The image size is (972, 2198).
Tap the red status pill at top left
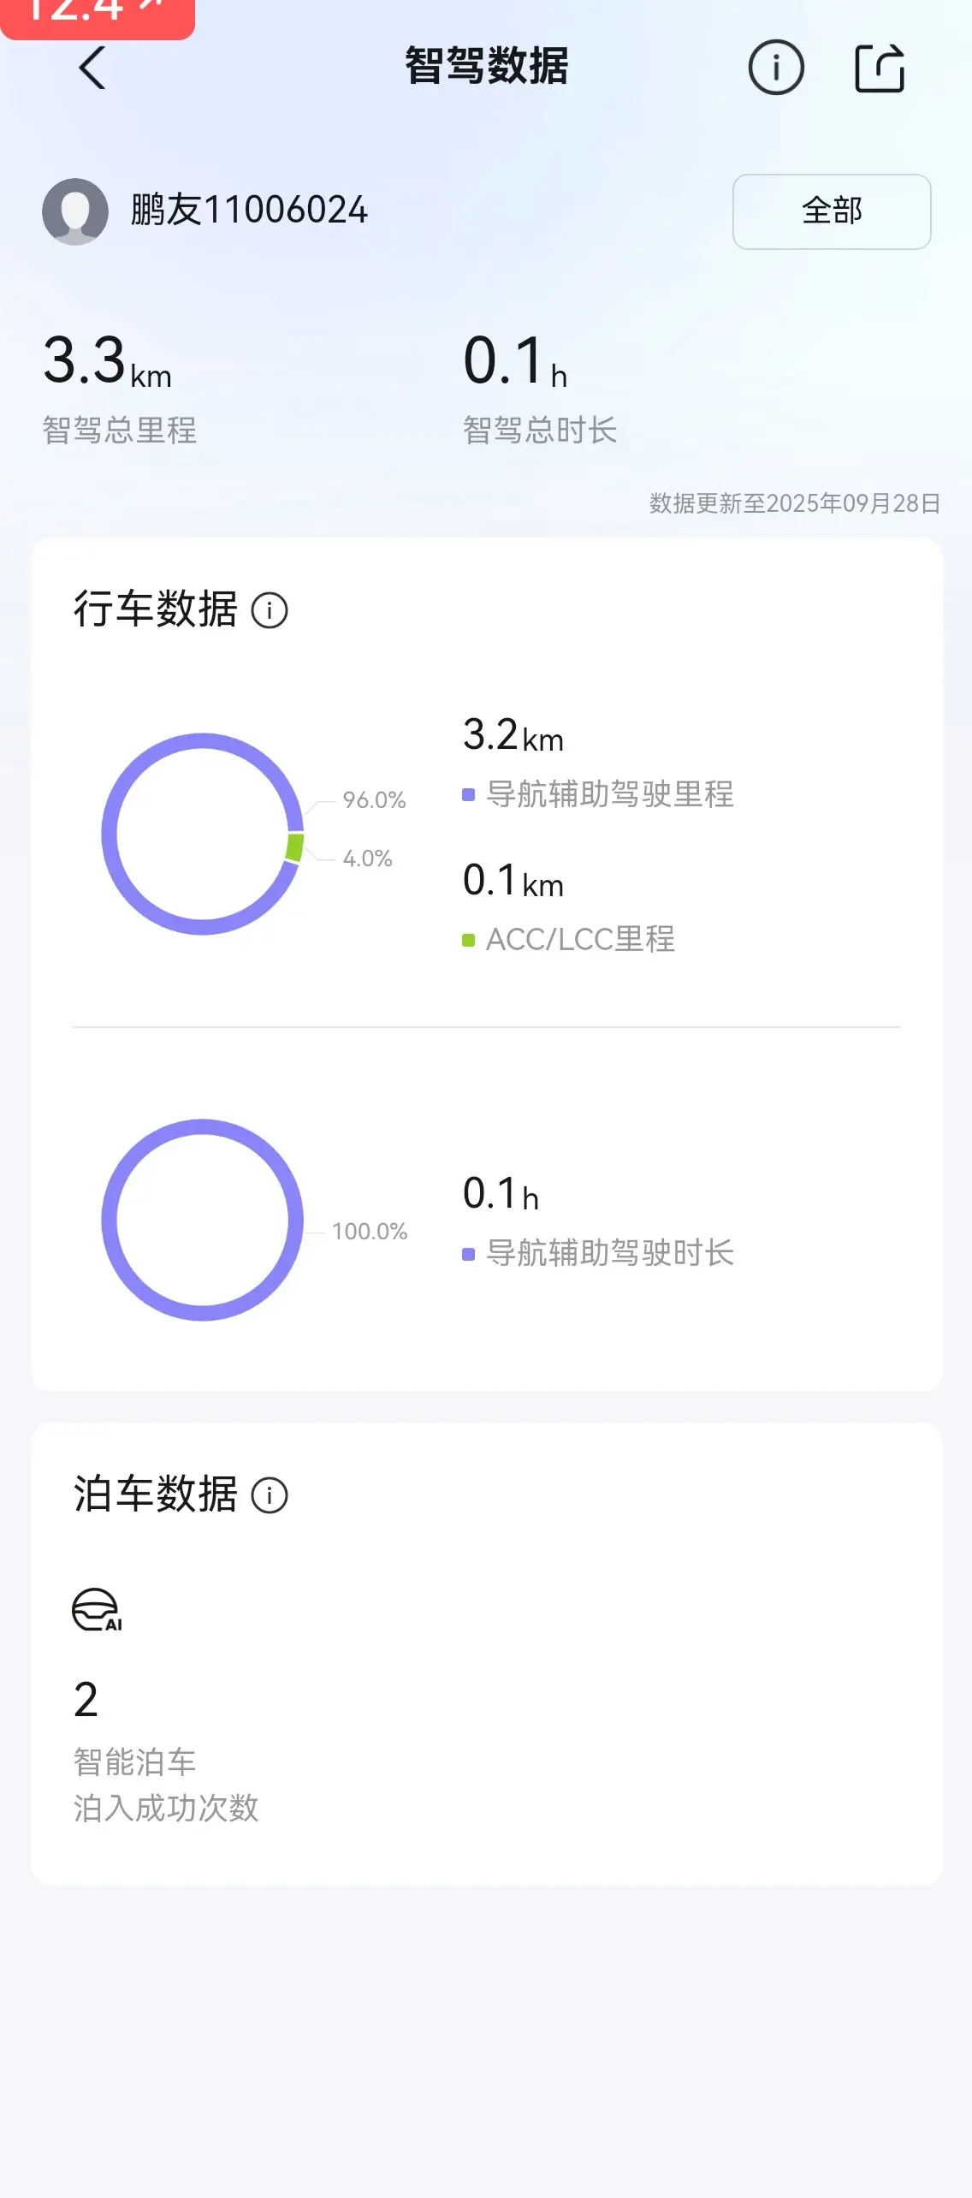point(97,15)
